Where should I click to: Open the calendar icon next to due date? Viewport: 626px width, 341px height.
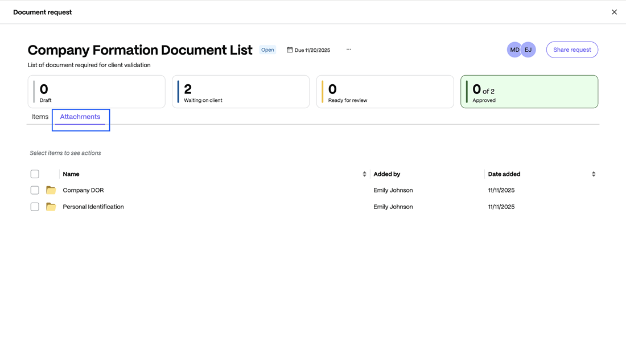click(289, 50)
